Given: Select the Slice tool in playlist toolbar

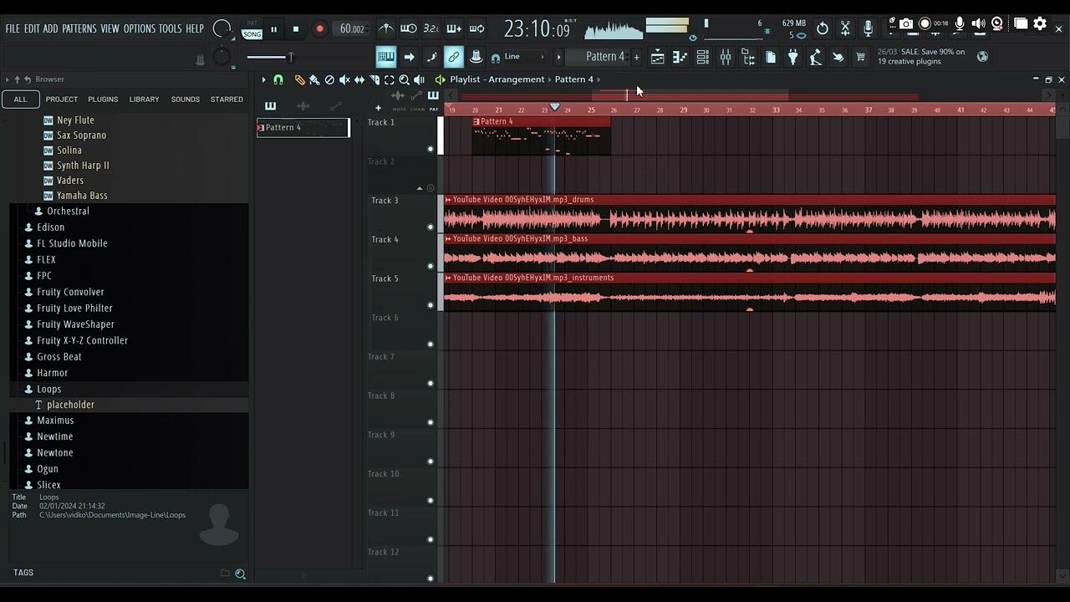Looking at the screenshot, I should tap(374, 80).
